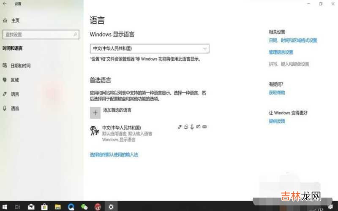Image resolution: width=338 pixels, height=211 pixels.
Task: Select 区域 in the left sidebar
Action: click(15, 80)
